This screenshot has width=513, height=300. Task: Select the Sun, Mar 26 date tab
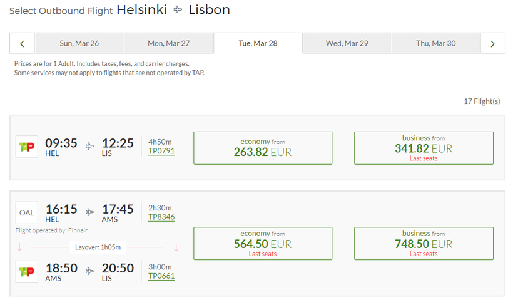click(x=79, y=44)
